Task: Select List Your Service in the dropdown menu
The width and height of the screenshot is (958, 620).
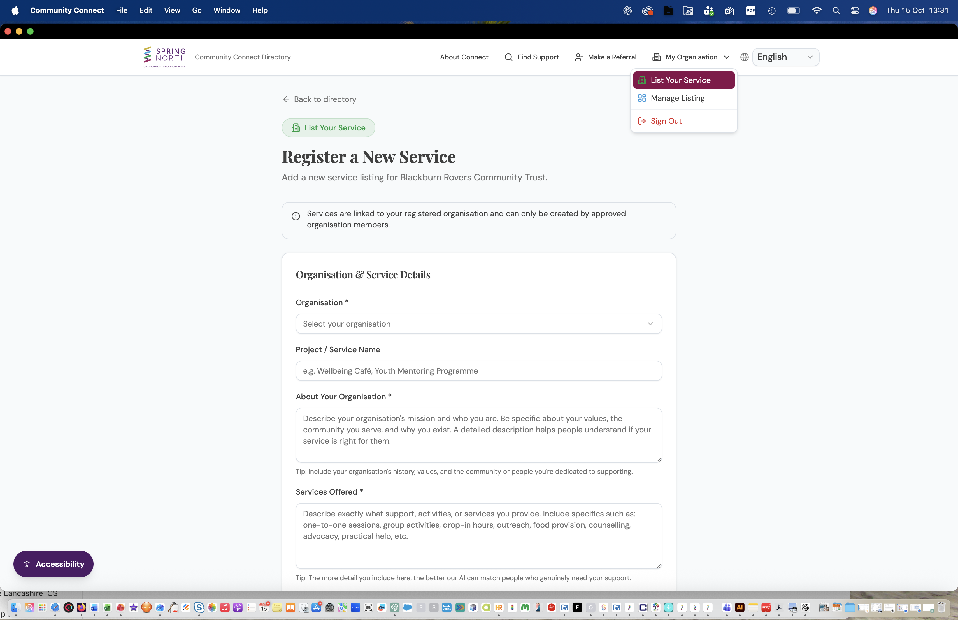Action: 683,80
